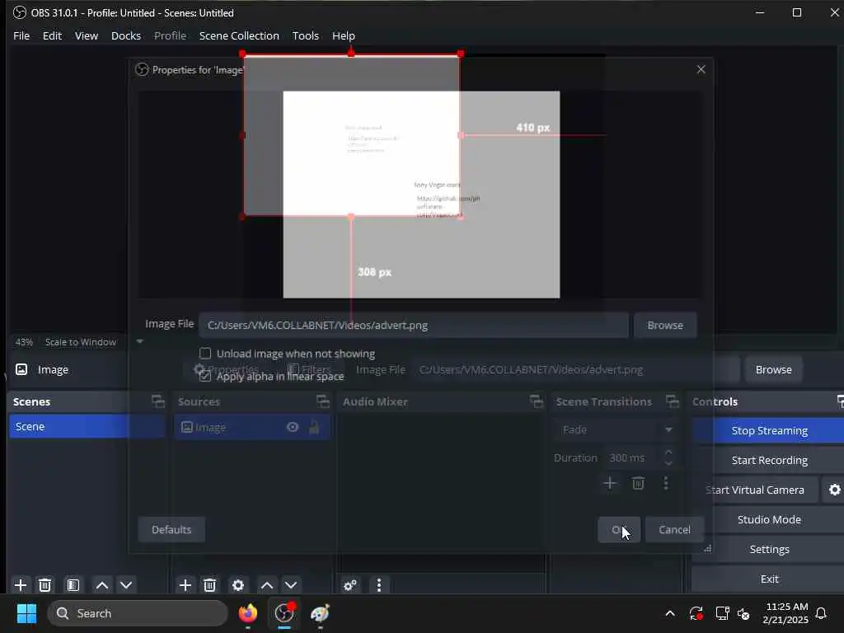Open the paint palette app in taskbar
844x633 pixels.
point(321,613)
